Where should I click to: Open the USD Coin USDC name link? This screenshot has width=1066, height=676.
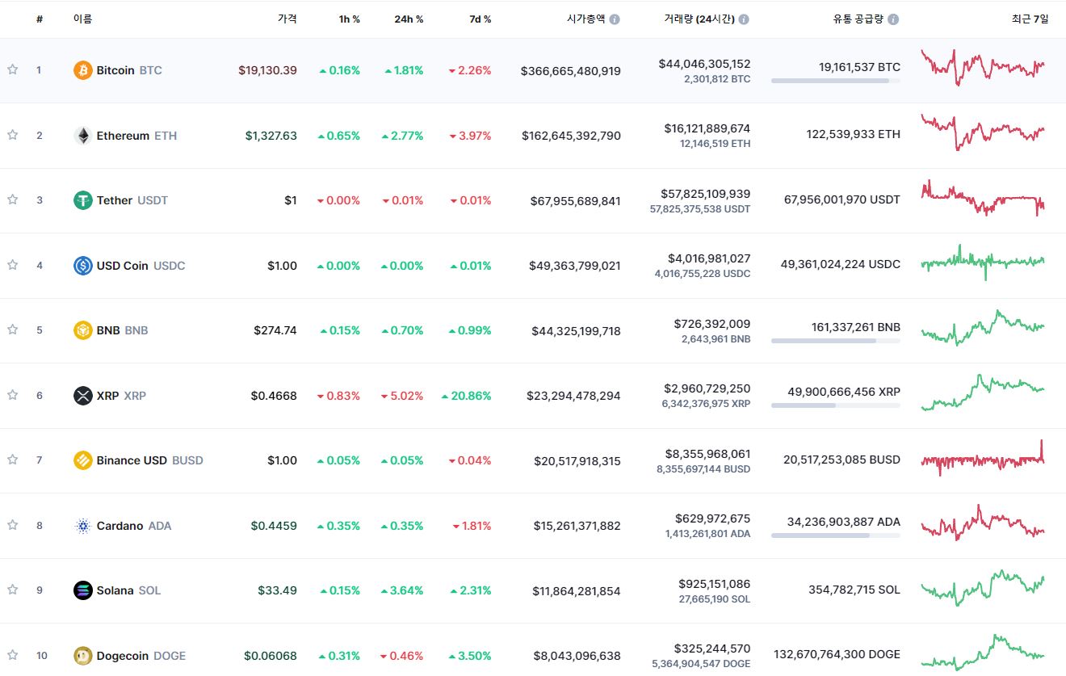[141, 266]
